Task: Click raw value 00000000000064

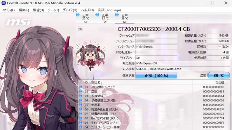Action: [x=214, y=96]
